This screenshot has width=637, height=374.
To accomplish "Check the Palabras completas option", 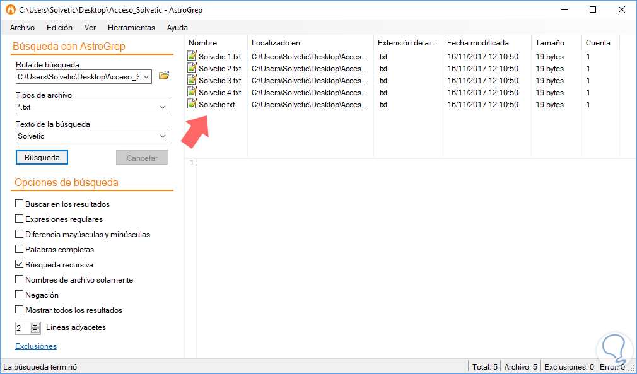I will tap(19, 249).
